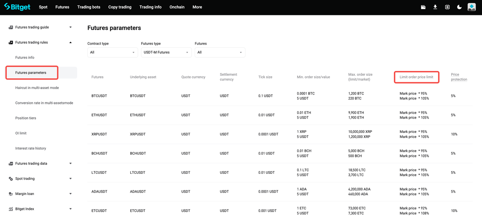
Task: View the Position tiers page
Action: coord(26,118)
